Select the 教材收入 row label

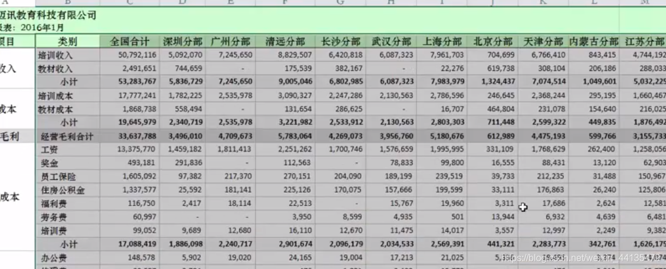pos(68,69)
